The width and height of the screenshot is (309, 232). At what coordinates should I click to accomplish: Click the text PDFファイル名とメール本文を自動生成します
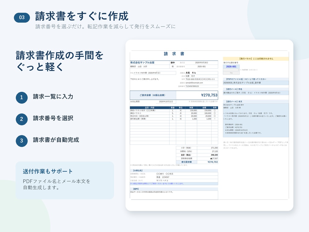(x=56, y=184)
